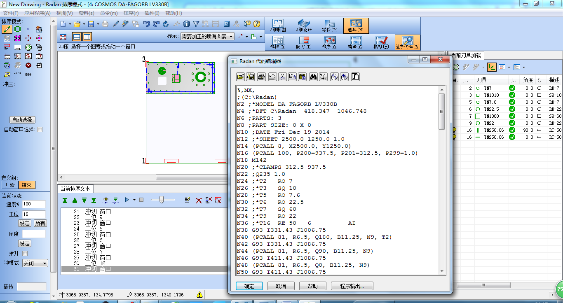Click the yellow warning triangle in status bar
Viewport: 563px width, 303px height.
pos(199,295)
